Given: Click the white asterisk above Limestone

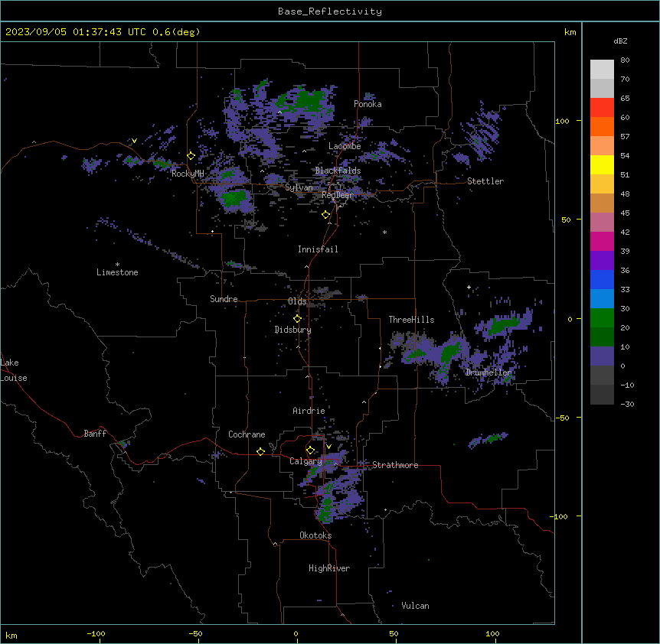Looking at the screenshot, I should [x=117, y=265].
